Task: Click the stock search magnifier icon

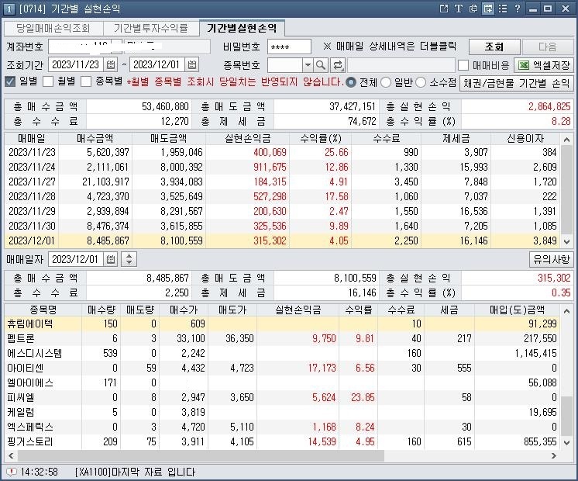Action: pos(321,65)
